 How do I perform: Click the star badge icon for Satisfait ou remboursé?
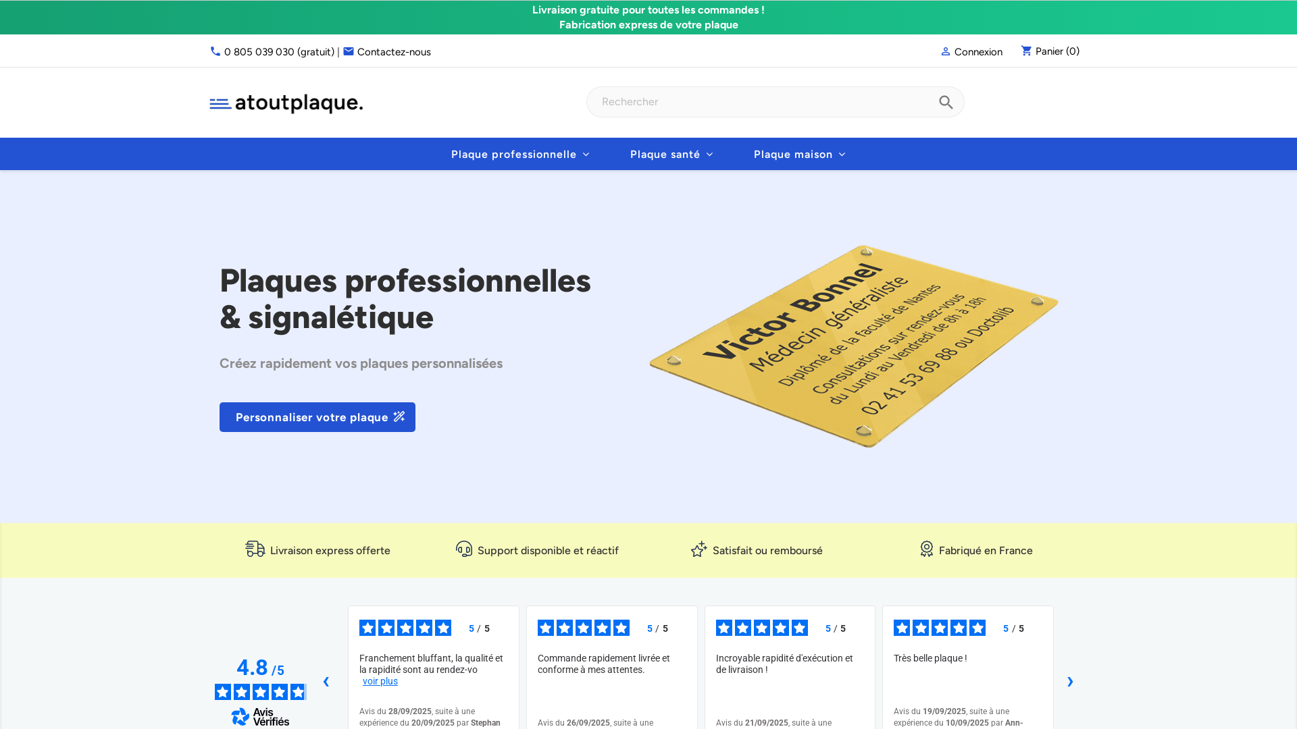click(x=698, y=549)
